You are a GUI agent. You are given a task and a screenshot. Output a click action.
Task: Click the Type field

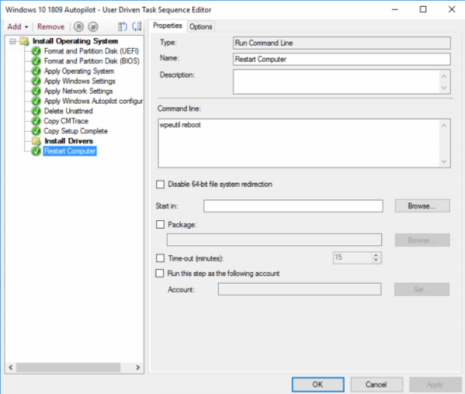tap(342, 43)
